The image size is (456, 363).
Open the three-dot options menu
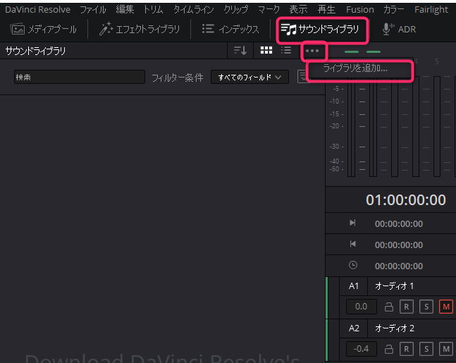[x=312, y=51]
